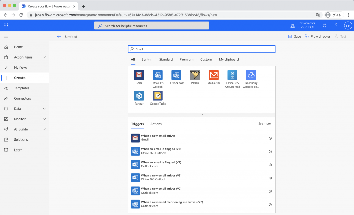Open Solutions in sidebar
The height and width of the screenshot is (215, 354).
(x=25, y=140)
